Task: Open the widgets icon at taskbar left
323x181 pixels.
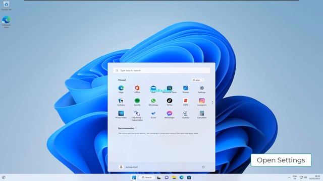Action: pos(4,177)
